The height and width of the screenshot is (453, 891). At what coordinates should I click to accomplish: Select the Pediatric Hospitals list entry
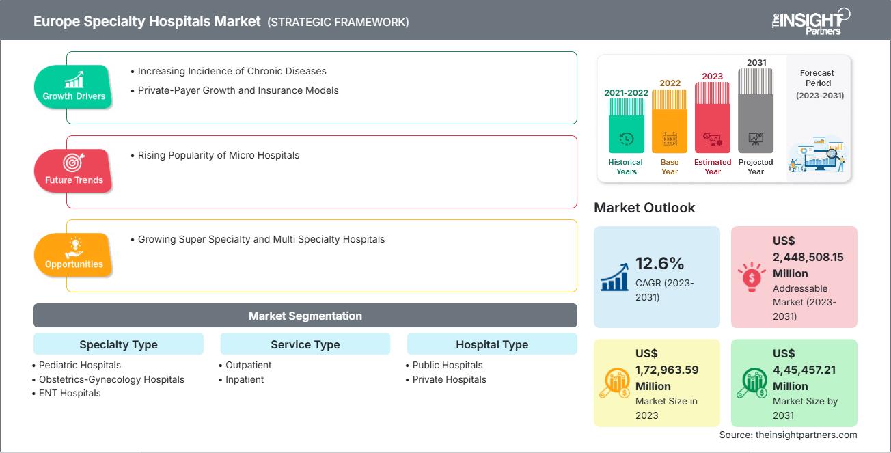79,365
